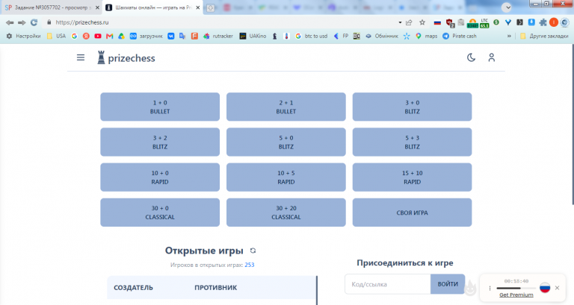
Task: Open the tab search dropdown arrow
Action: click(x=507, y=7)
